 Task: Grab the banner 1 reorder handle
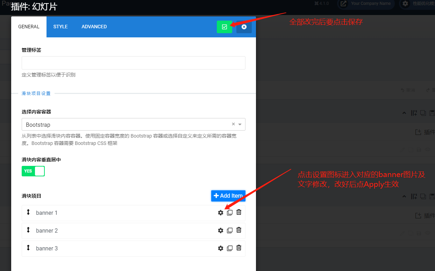28,212
